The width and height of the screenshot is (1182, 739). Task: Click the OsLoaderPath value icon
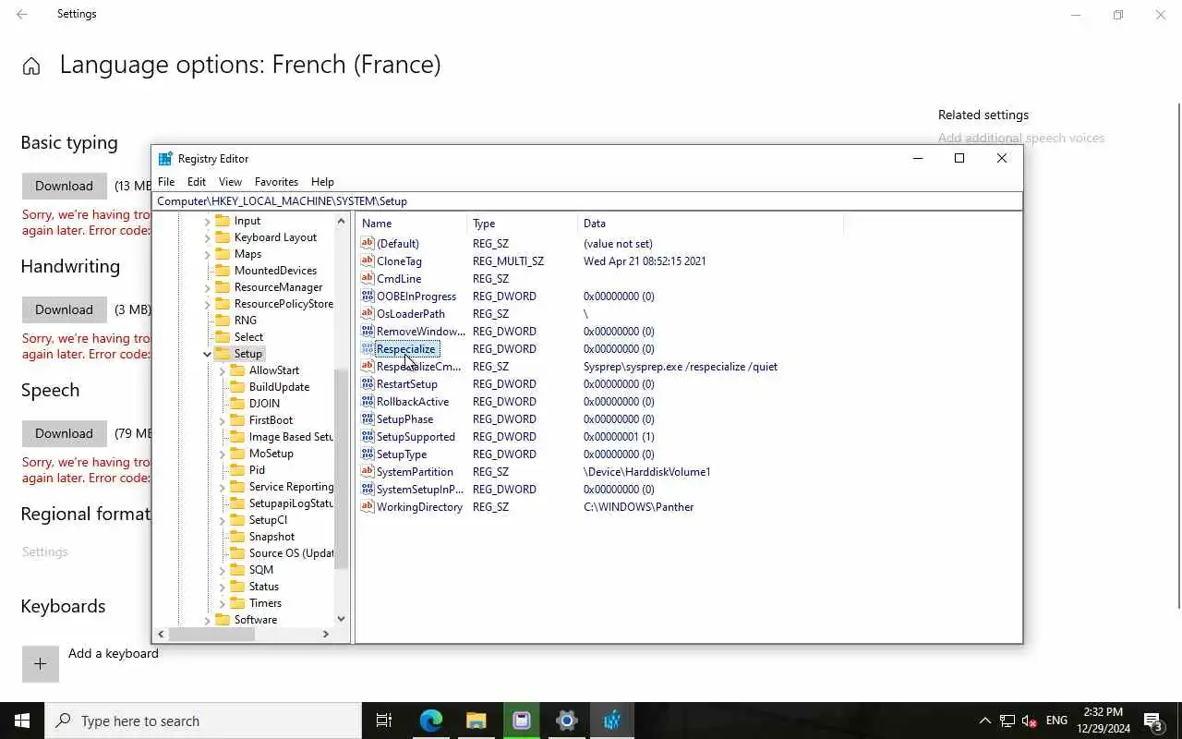point(368,314)
